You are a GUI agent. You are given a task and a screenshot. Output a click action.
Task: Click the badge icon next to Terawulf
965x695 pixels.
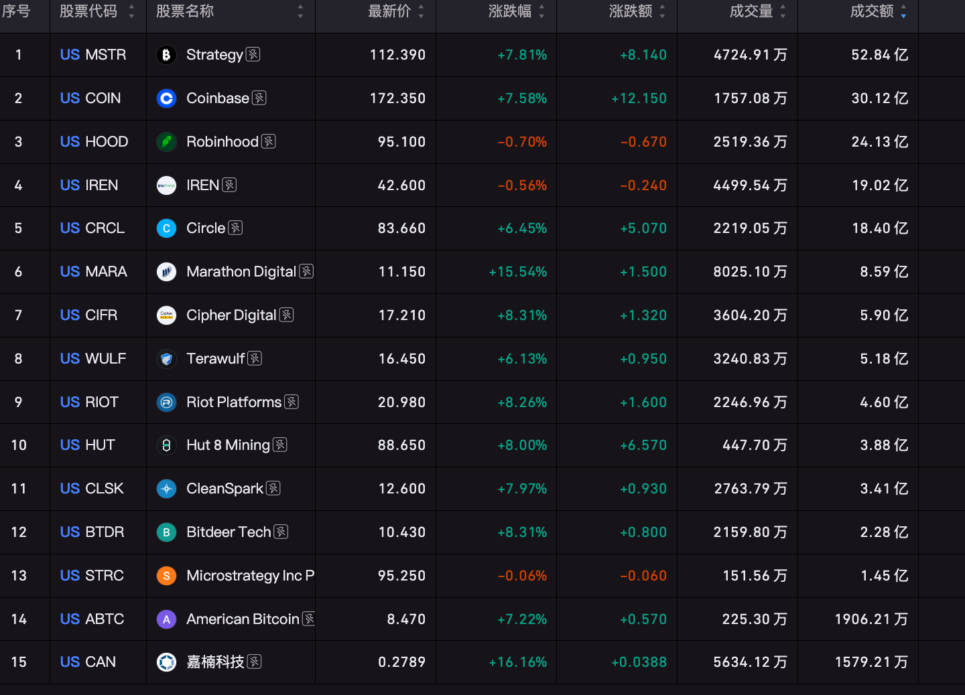click(255, 358)
